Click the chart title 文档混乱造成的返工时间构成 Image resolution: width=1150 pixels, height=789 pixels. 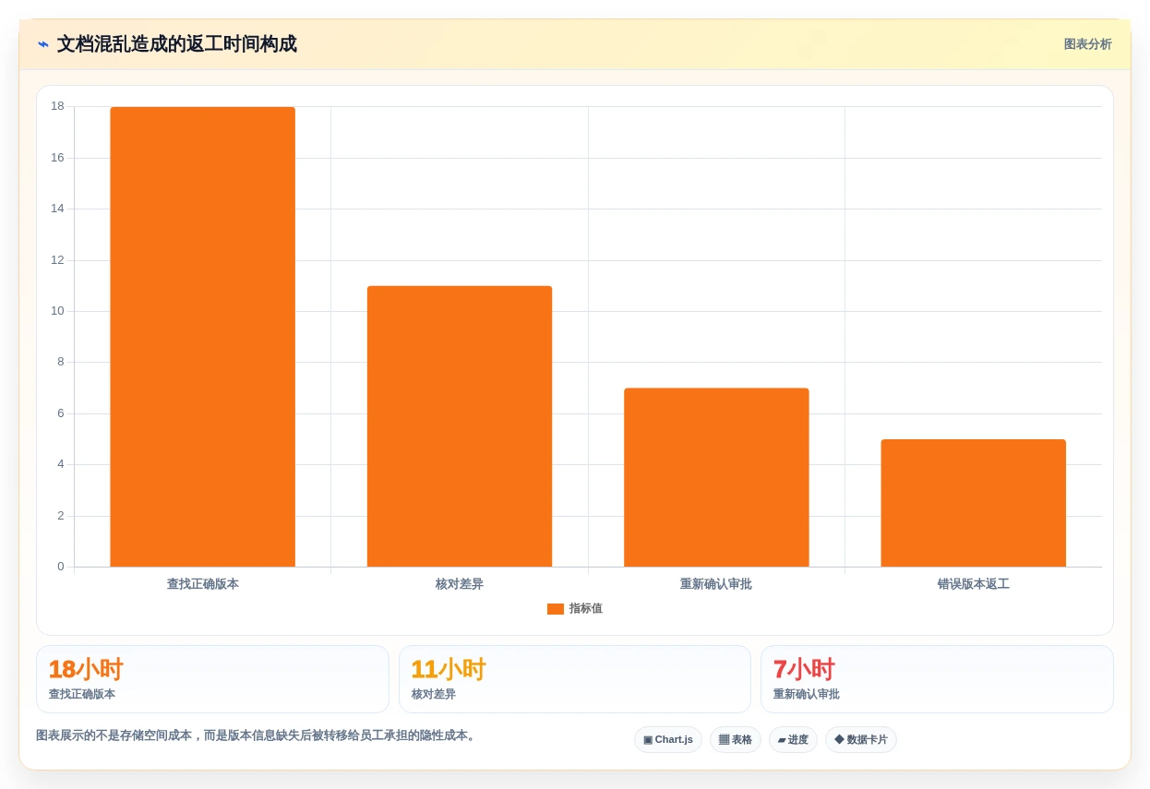pos(177,44)
